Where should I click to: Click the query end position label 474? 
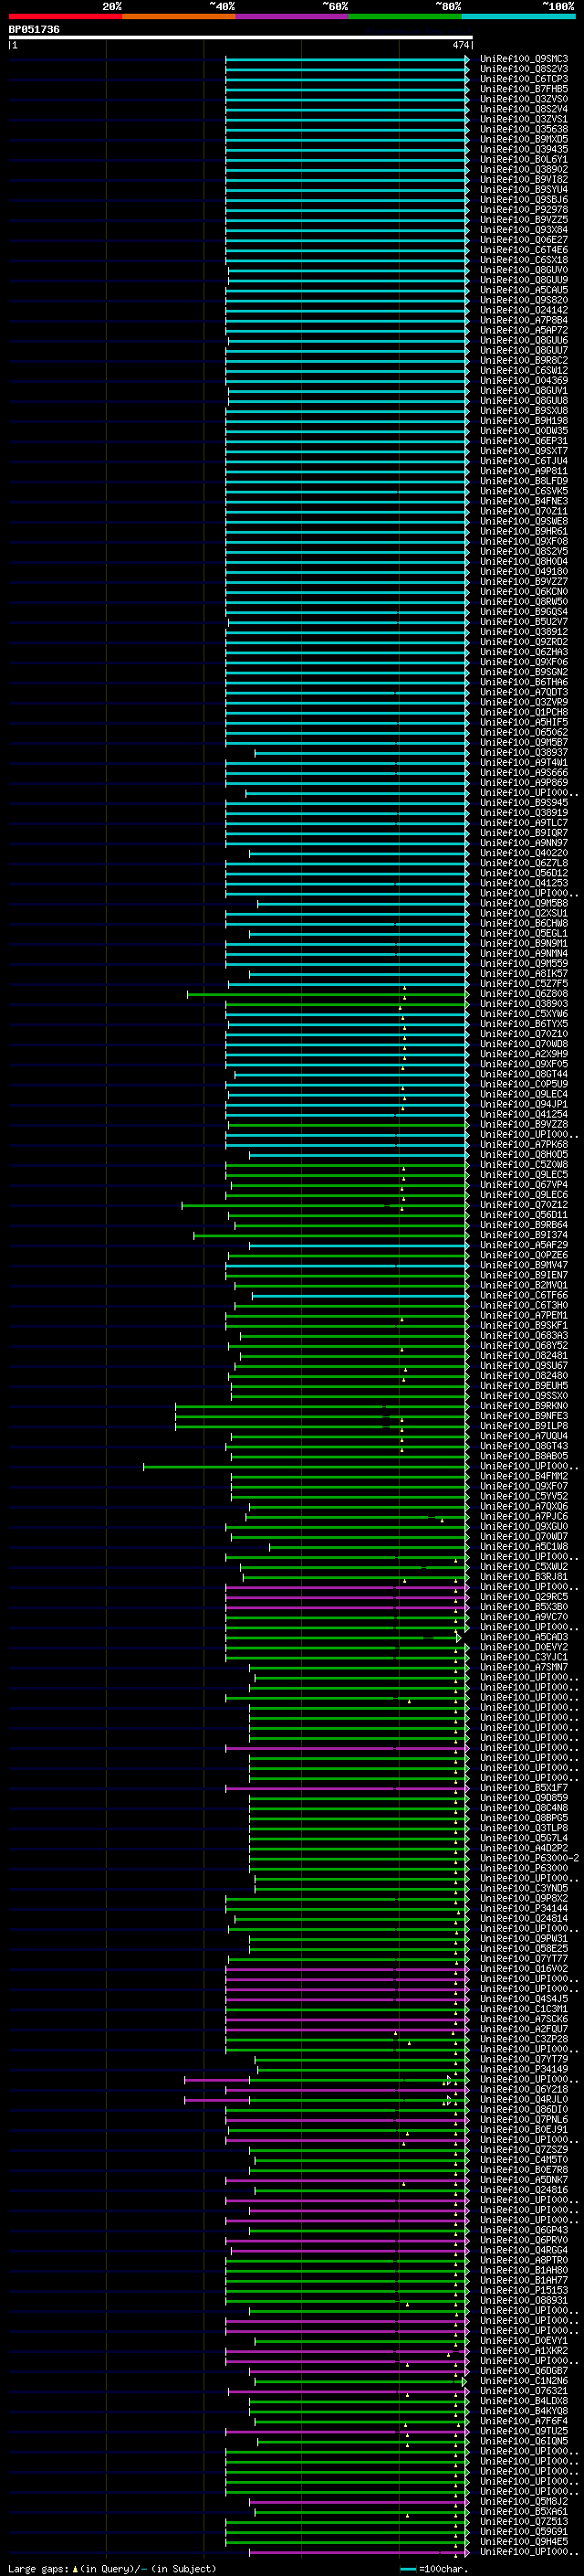click(460, 45)
